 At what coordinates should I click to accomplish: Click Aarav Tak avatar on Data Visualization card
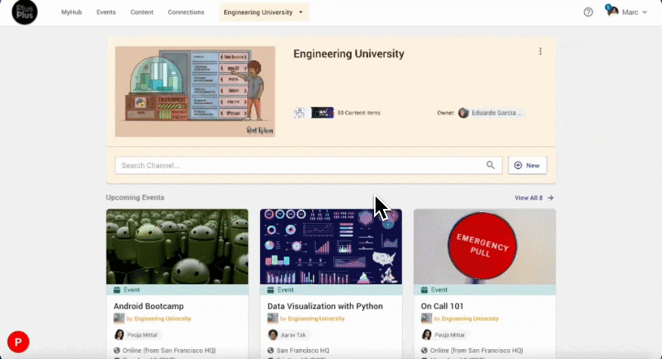[273, 335]
